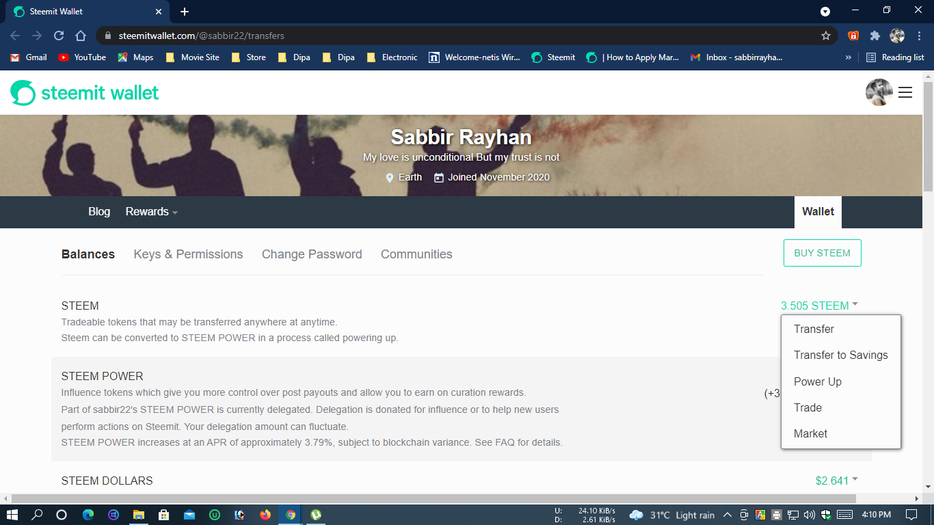Click the address bar URL
The height and width of the screenshot is (525, 934).
[x=201, y=36]
